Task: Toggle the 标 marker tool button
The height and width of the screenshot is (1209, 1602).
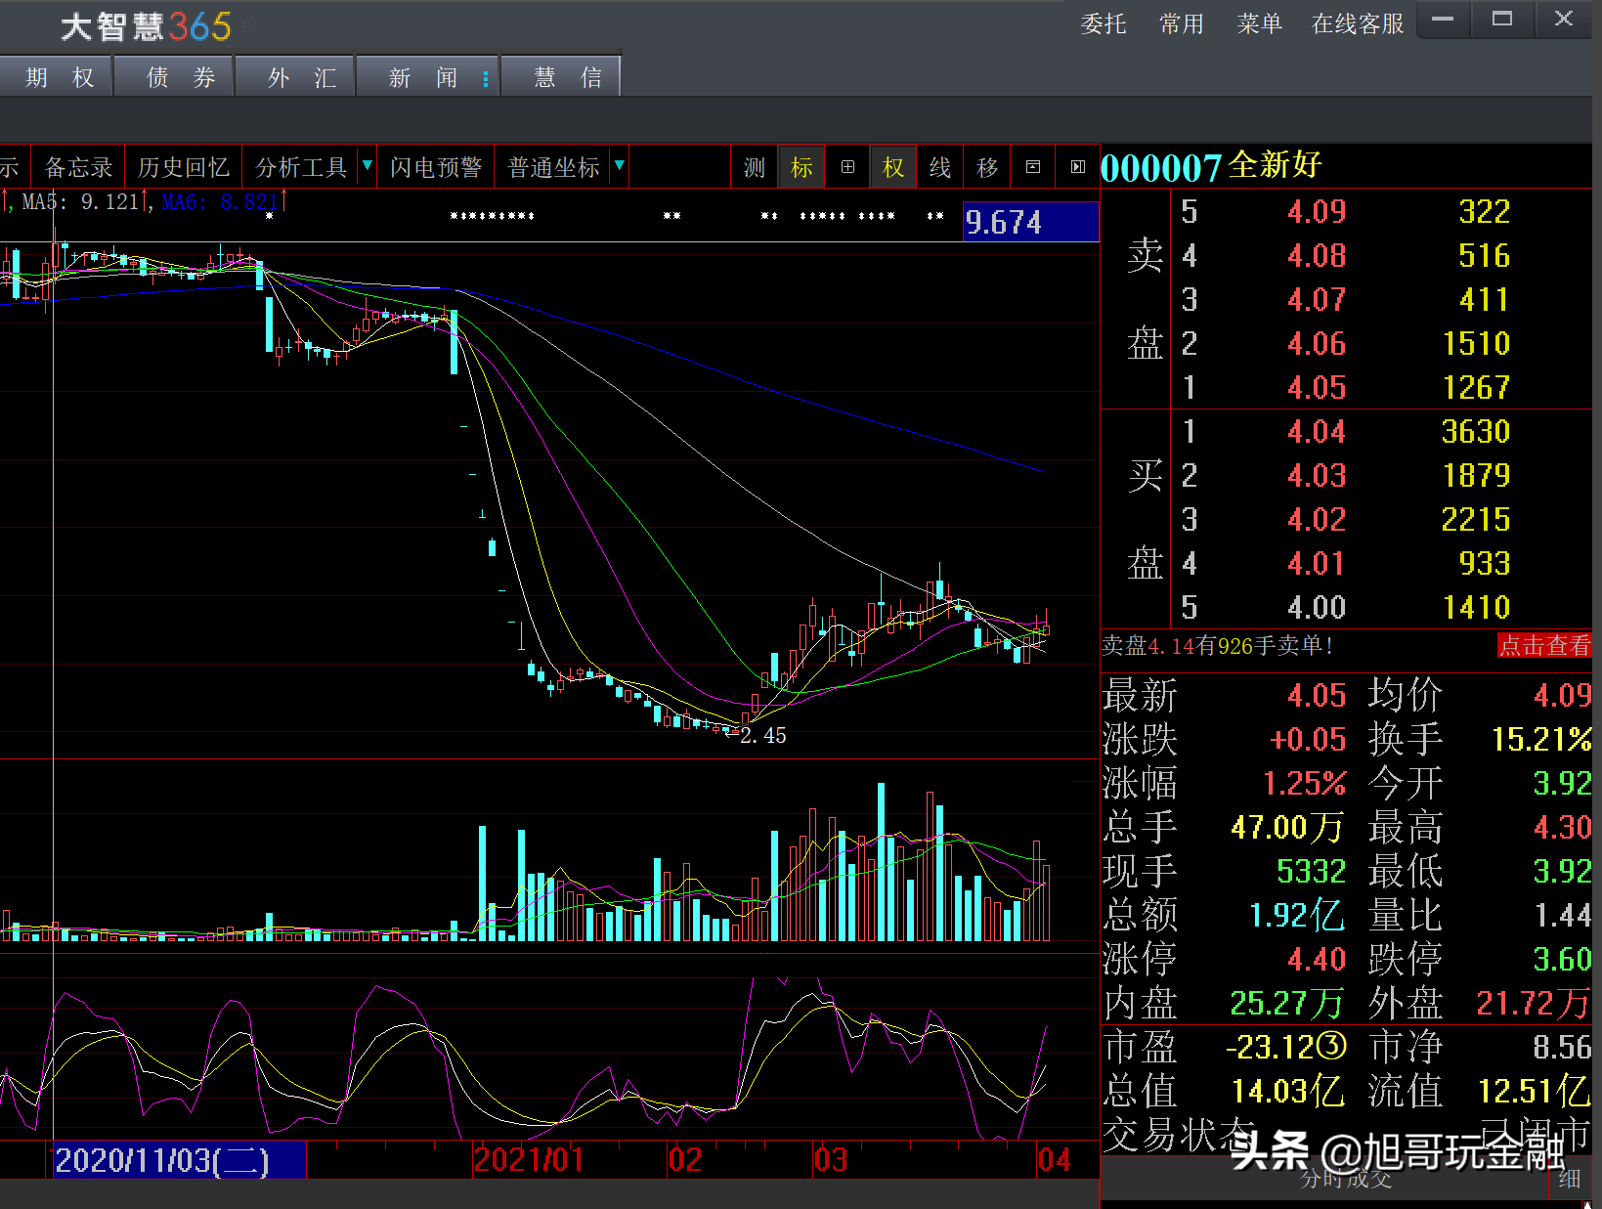Action: (x=801, y=167)
